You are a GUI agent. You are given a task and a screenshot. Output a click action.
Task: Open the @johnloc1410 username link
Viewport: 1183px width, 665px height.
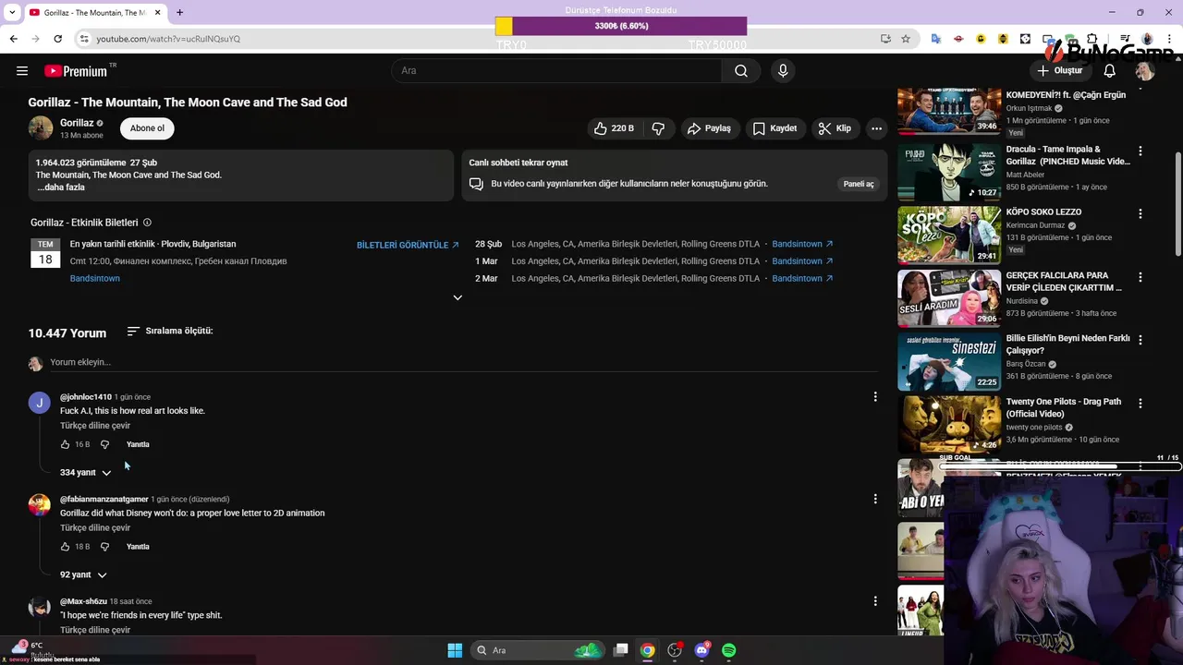(86, 397)
